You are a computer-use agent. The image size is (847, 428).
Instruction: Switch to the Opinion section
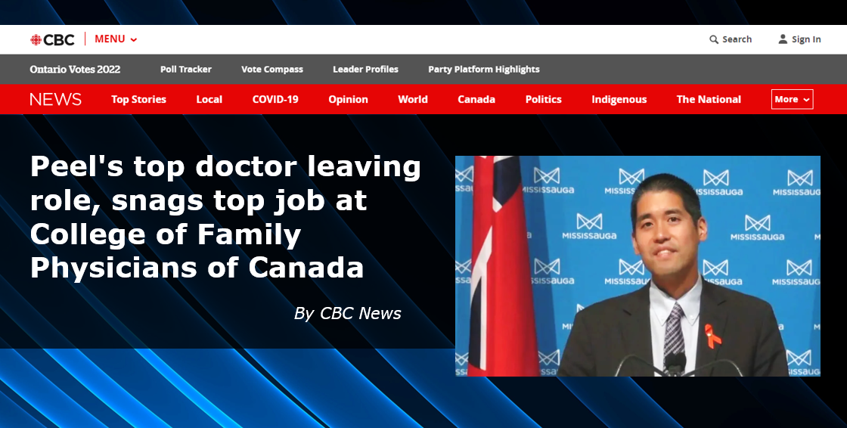pos(348,99)
